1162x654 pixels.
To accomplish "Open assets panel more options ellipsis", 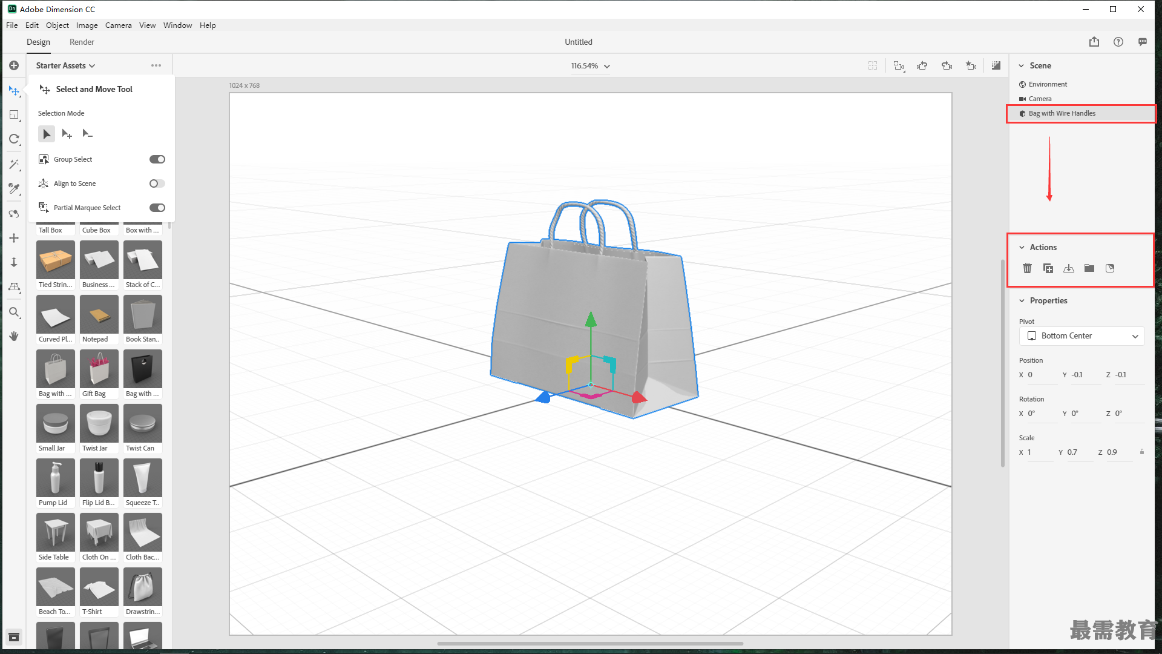I will [x=156, y=65].
